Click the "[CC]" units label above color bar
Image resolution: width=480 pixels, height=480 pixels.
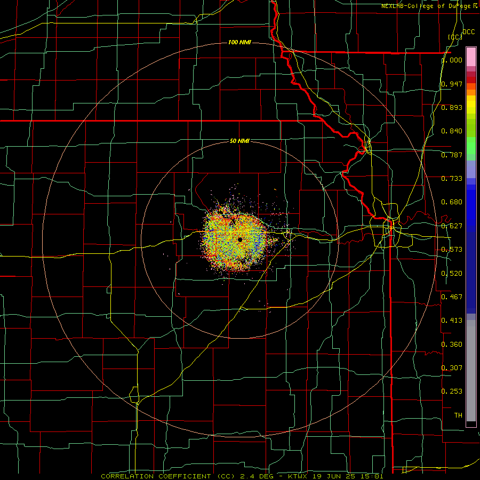[x=455, y=37]
